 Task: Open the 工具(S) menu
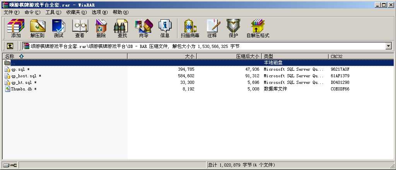click(53, 12)
